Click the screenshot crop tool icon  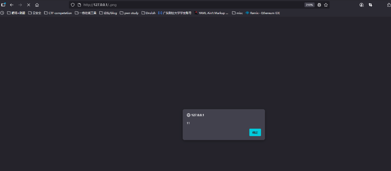click(x=371, y=5)
